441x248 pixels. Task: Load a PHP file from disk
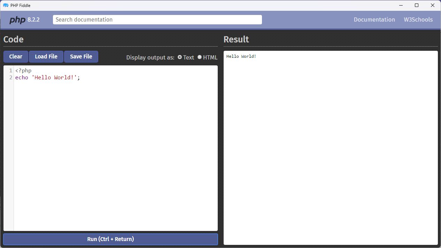point(46,56)
